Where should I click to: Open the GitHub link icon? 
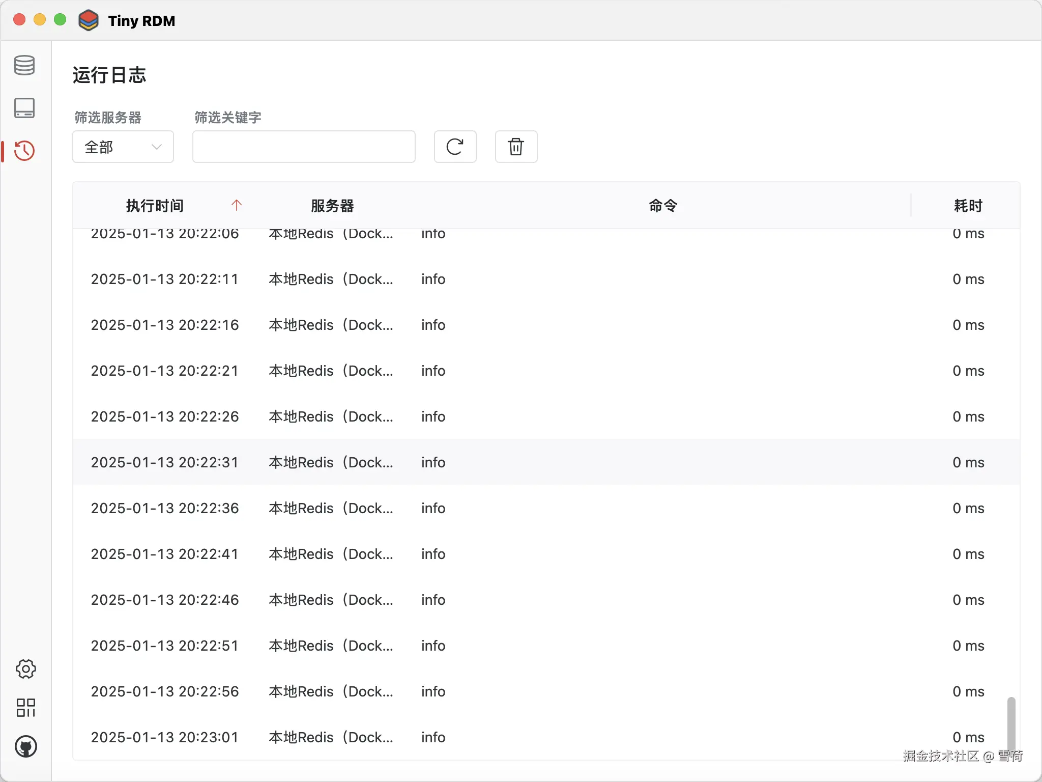pos(25,747)
